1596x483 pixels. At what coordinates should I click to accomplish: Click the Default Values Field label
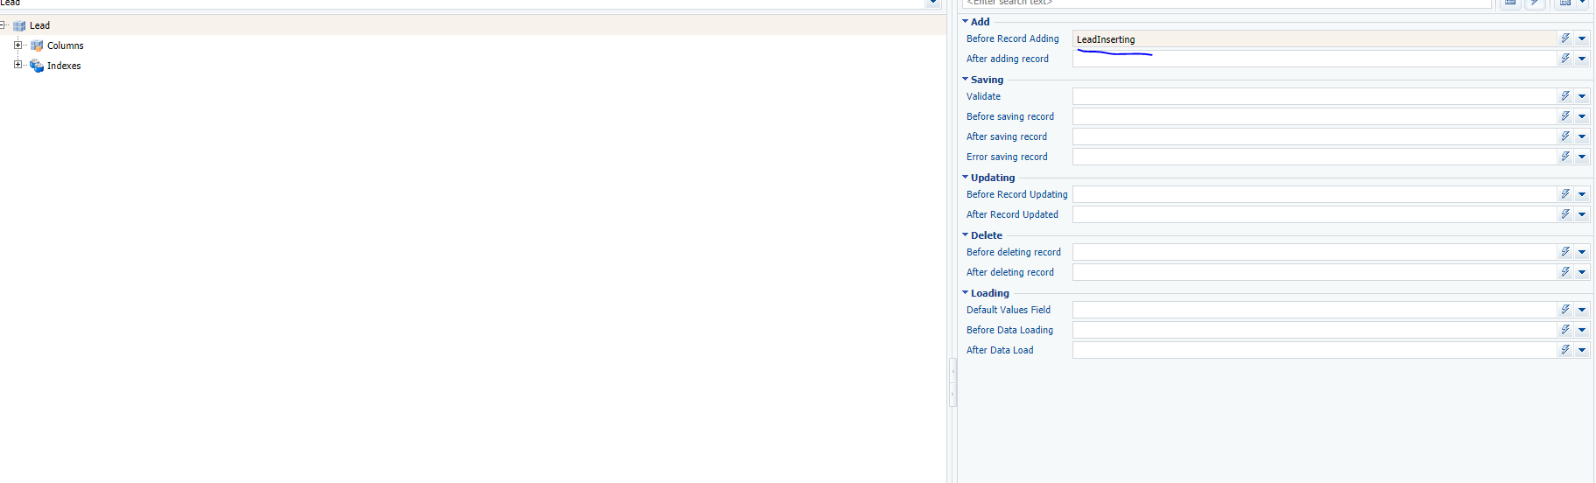tap(1009, 310)
